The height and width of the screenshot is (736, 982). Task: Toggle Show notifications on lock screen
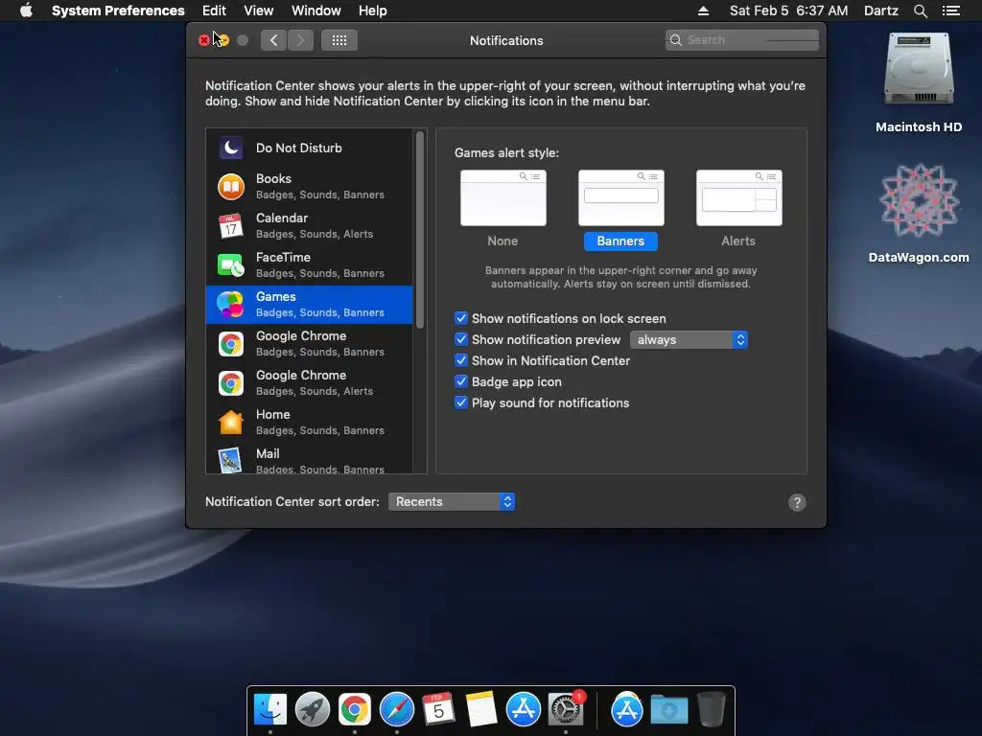(461, 318)
